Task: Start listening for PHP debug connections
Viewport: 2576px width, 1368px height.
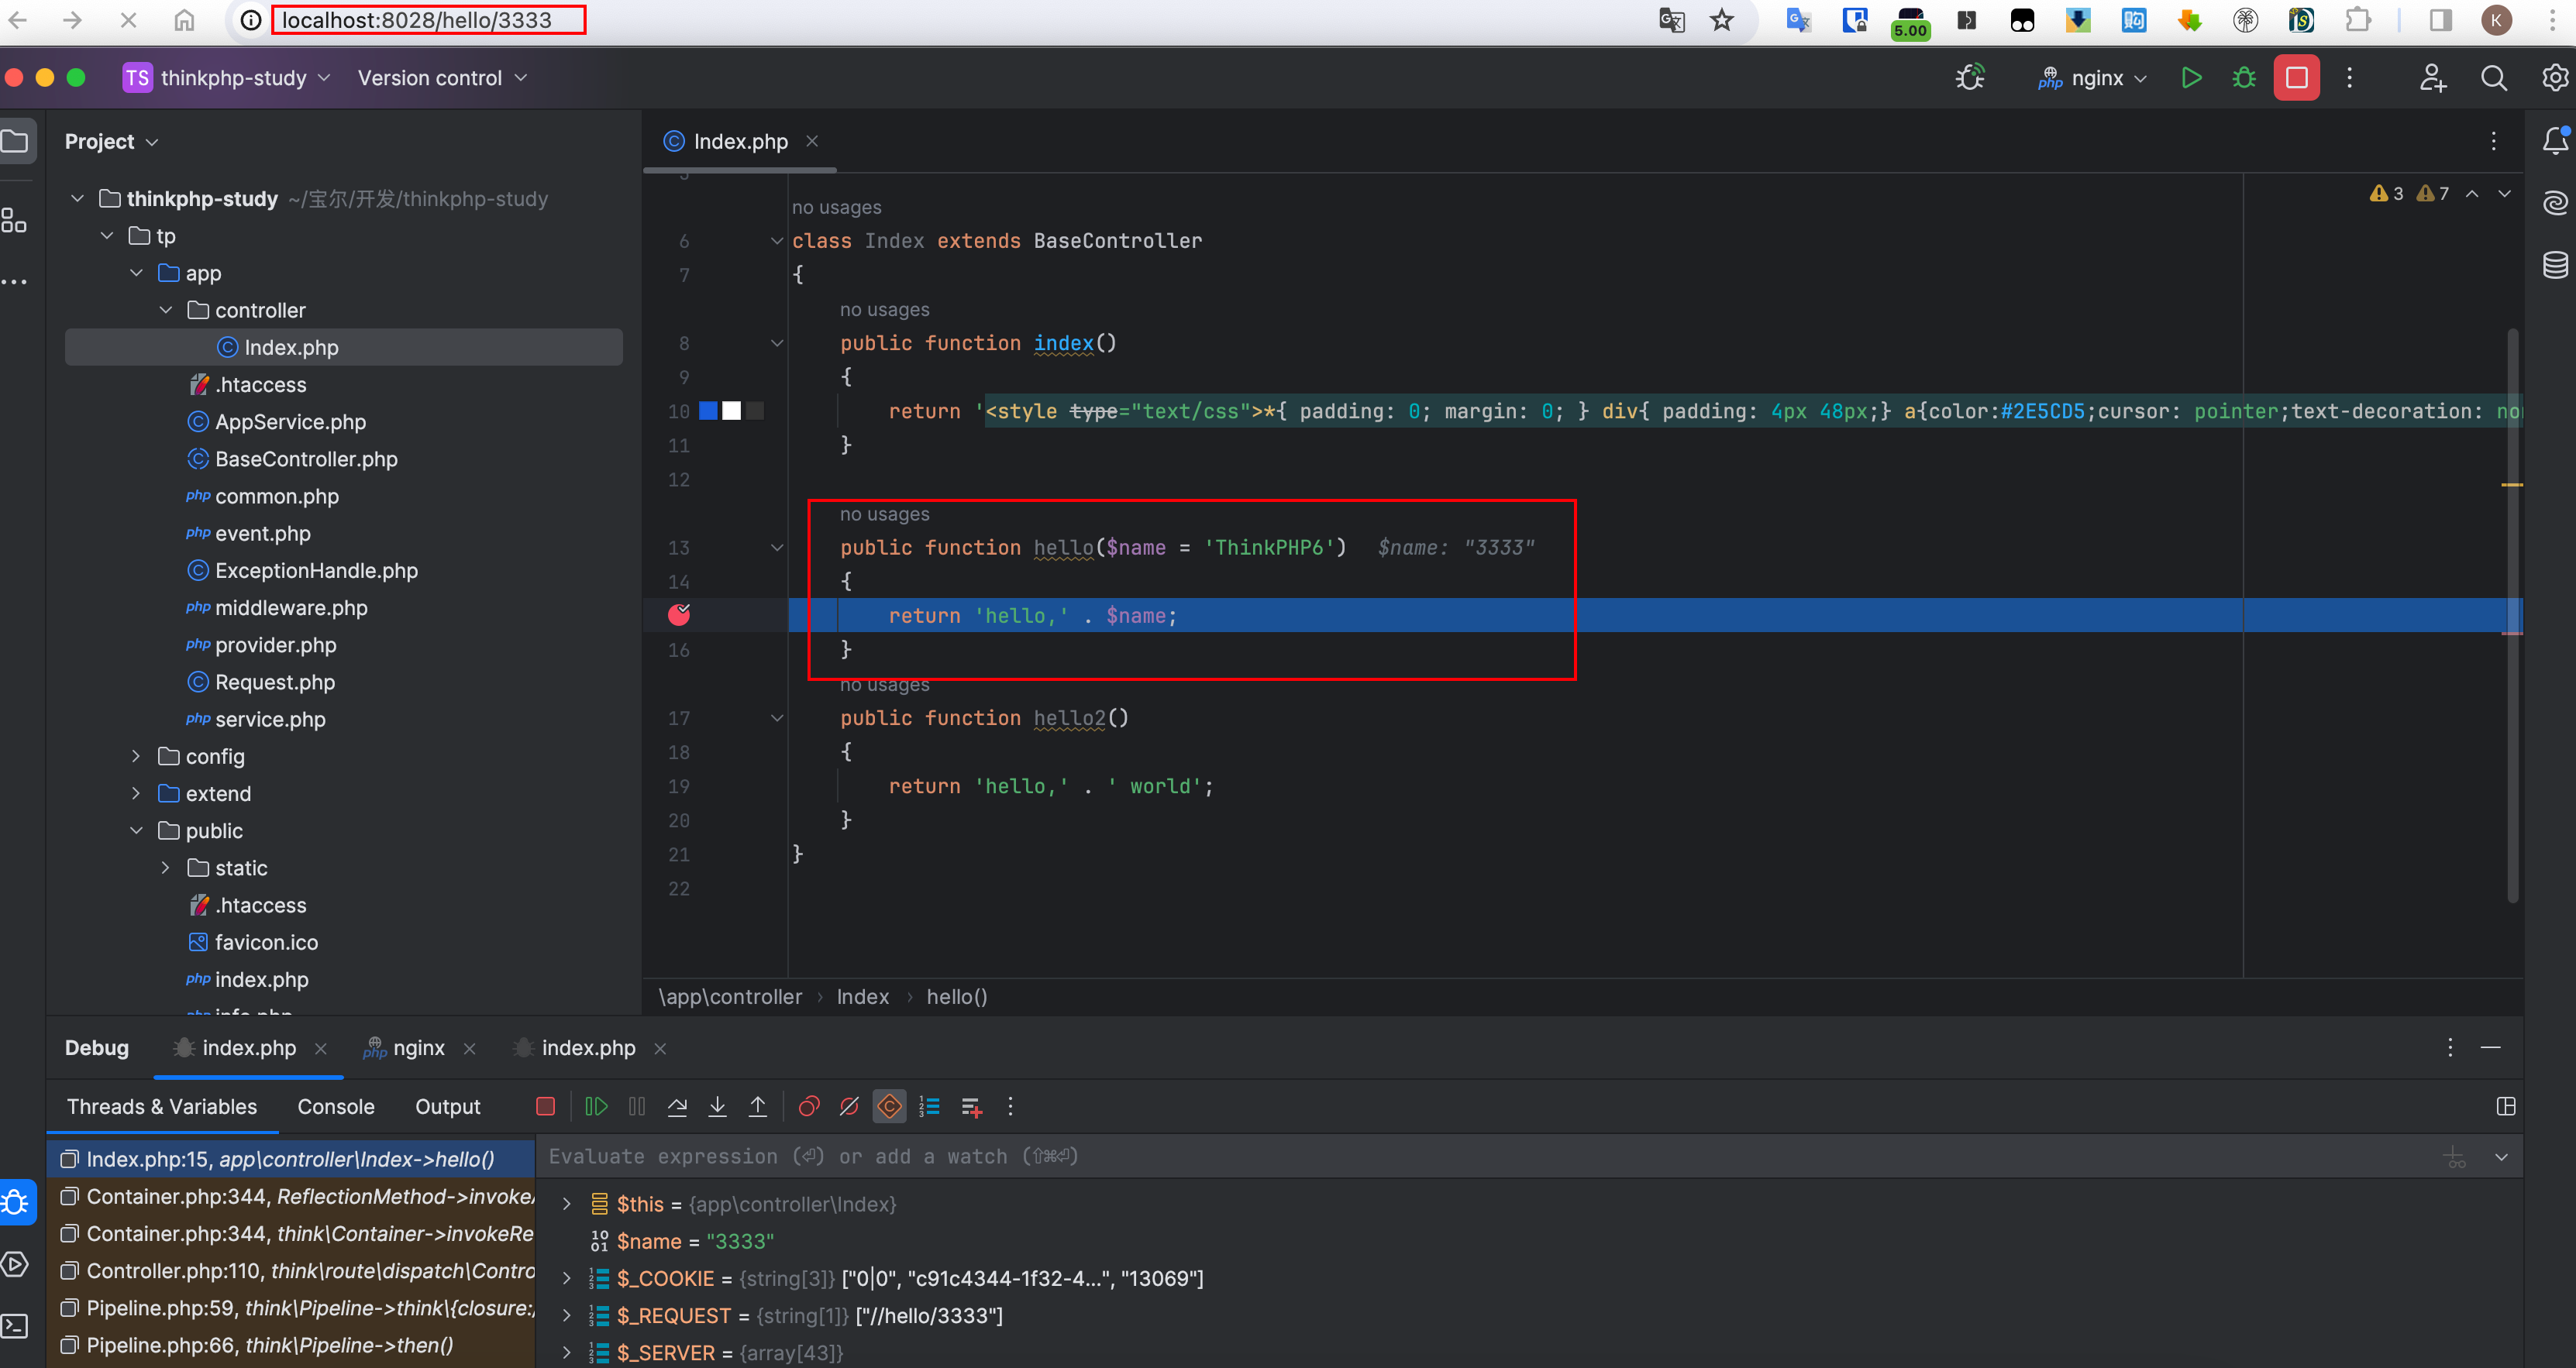Action: (1970, 77)
